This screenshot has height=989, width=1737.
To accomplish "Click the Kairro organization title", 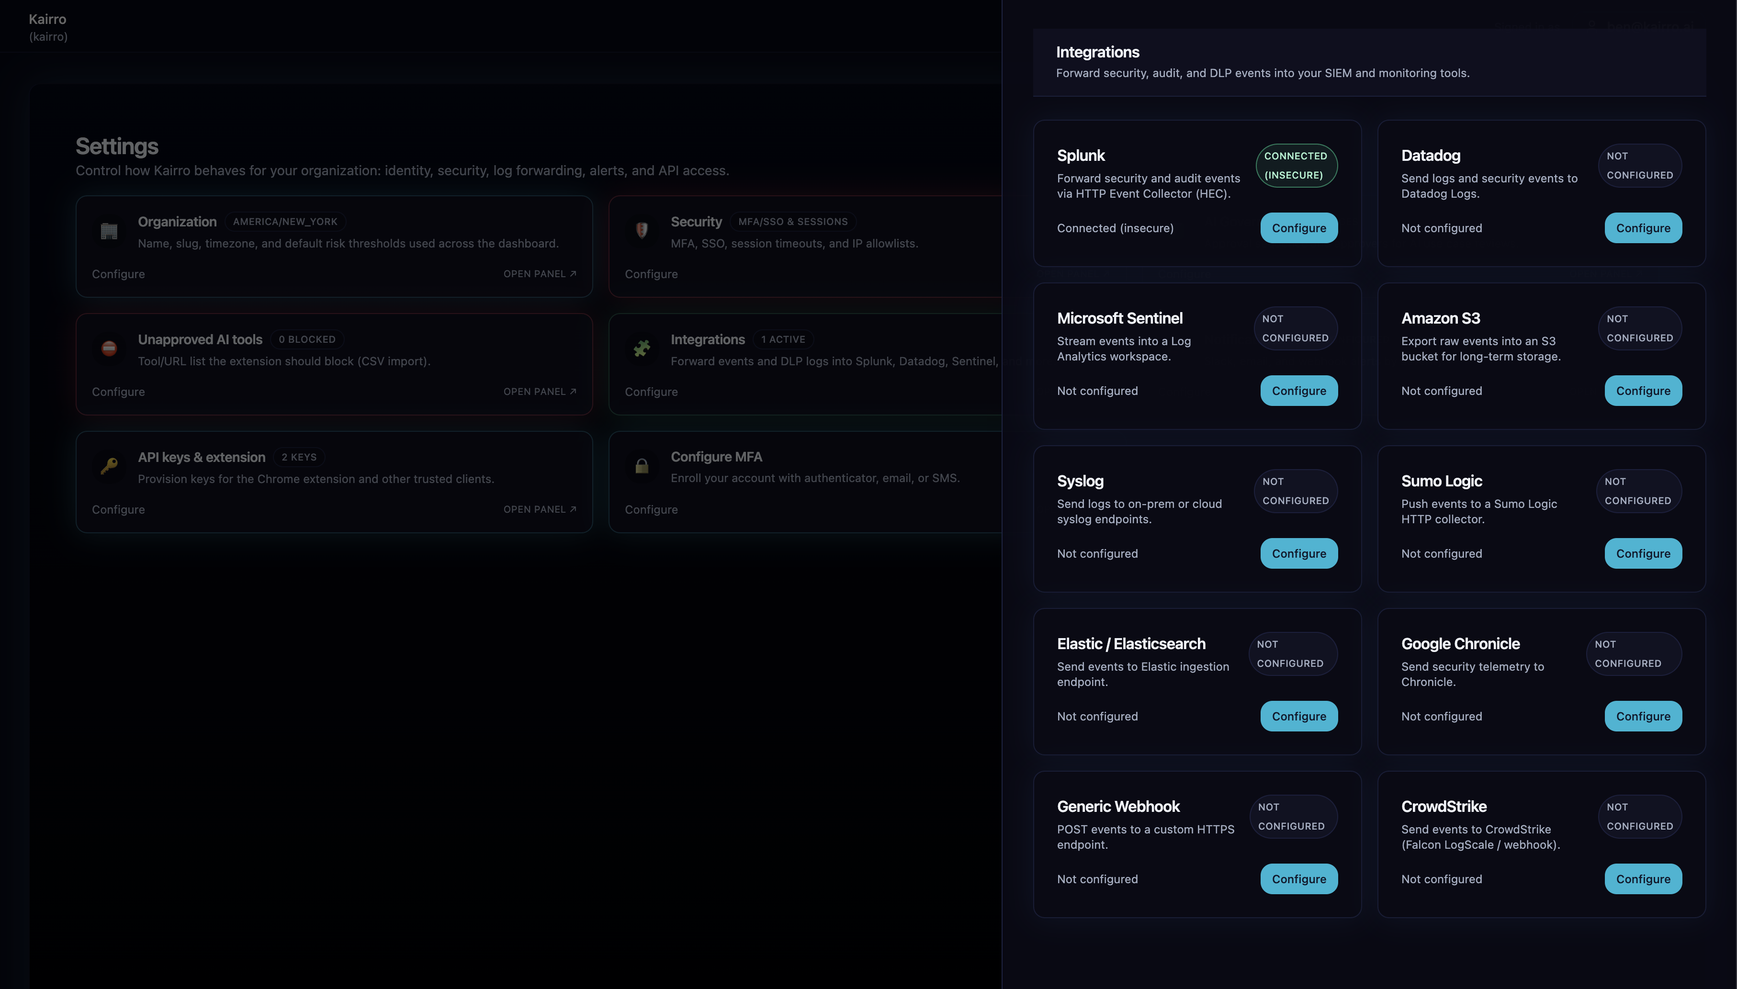I will point(47,19).
